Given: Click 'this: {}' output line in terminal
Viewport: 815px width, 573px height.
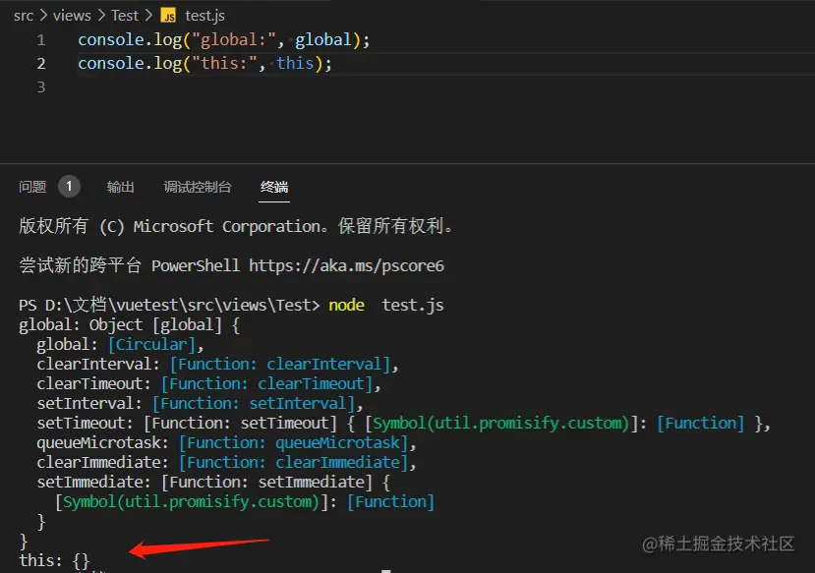Looking at the screenshot, I should coord(54,561).
